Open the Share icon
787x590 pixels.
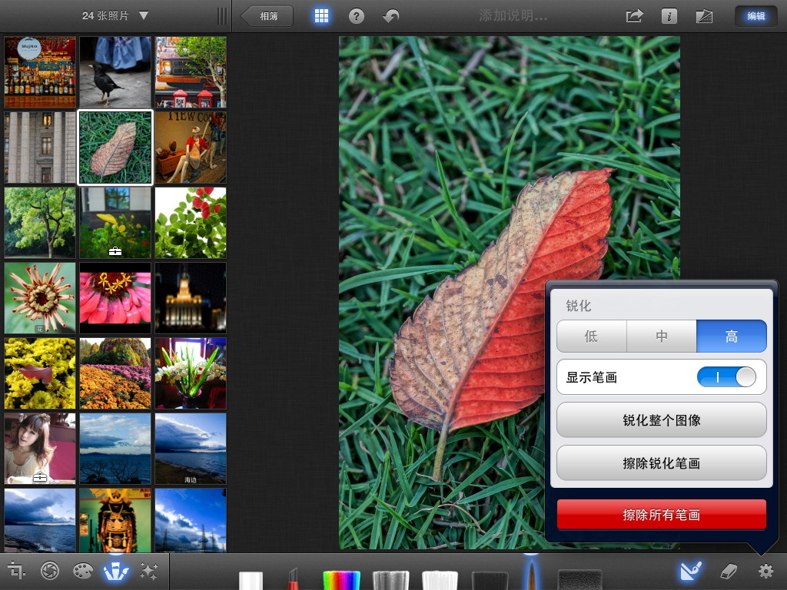[x=633, y=15]
